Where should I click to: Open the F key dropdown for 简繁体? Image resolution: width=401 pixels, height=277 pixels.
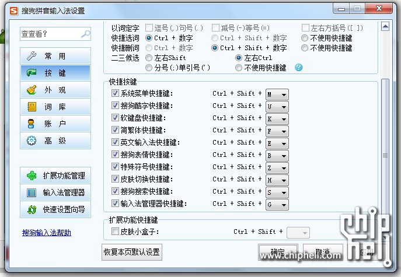277,131
